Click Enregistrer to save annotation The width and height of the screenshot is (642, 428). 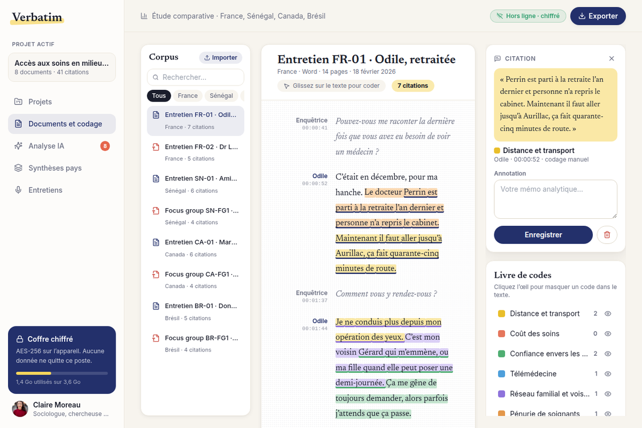[543, 235]
